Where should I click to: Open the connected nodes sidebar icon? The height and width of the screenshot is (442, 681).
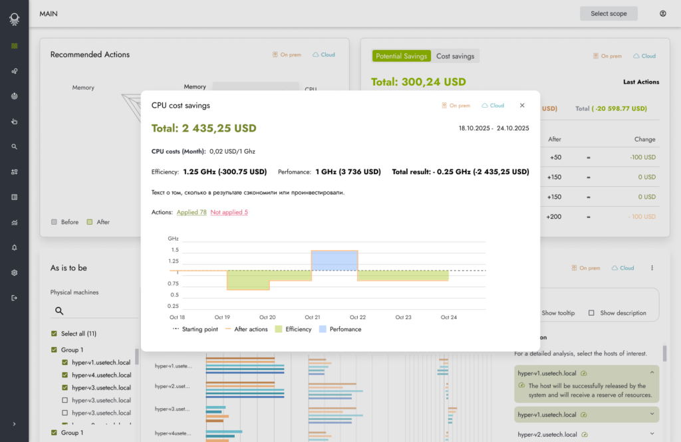[15, 70]
